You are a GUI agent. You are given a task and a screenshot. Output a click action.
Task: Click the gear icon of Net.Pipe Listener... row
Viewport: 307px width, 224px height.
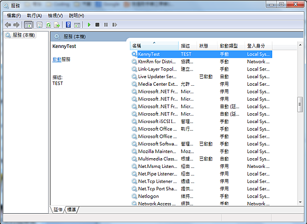click(134, 174)
